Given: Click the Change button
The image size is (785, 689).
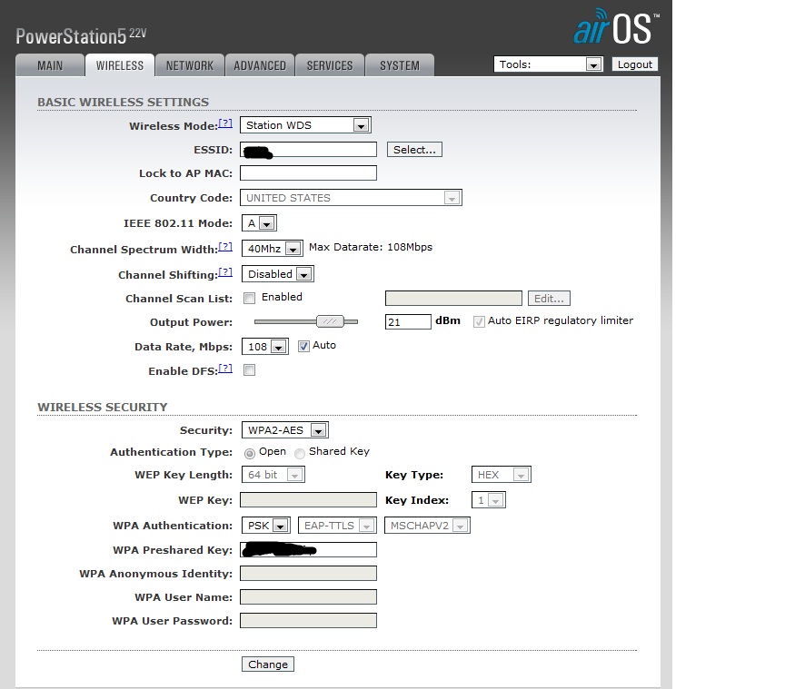Looking at the screenshot, I should click(268, 664).
